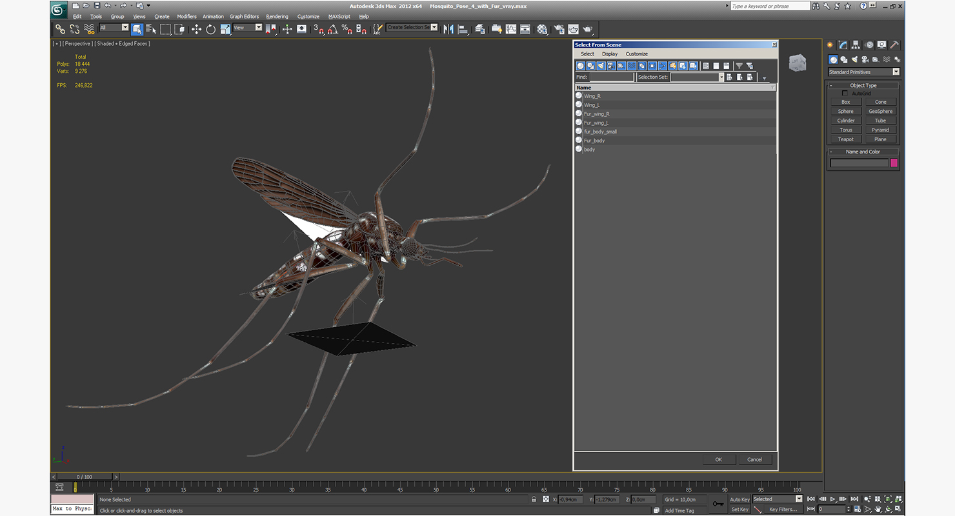The height and width of the screenshot is (516, 955).
Task: Enable the AutoGrid checkbox
Action: coord(845,94)
